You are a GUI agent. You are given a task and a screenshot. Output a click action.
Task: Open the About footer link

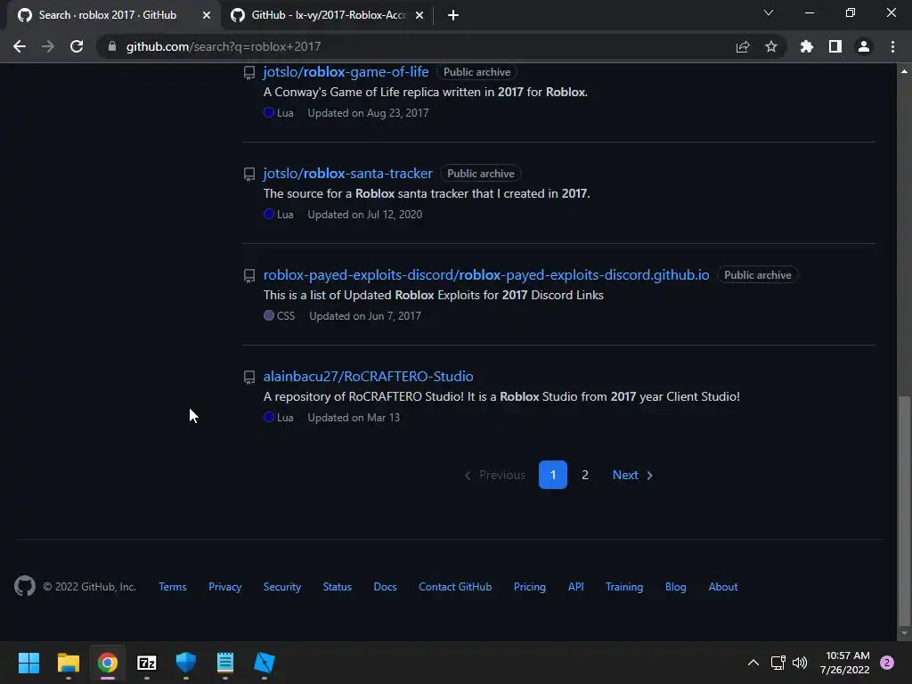(x=723, y=587)
